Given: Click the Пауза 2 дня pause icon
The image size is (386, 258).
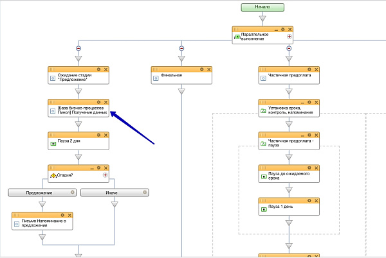Looking at the screenshot, I should click(x=53, y=144).
